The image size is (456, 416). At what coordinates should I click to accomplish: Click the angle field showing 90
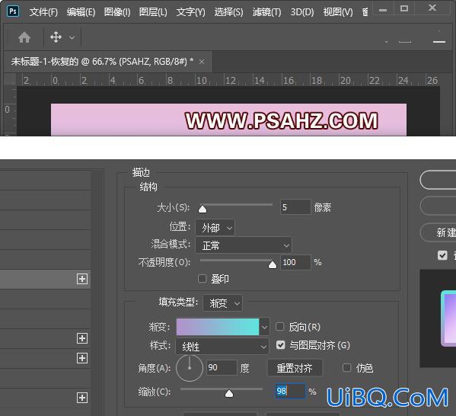click(222, 368)
